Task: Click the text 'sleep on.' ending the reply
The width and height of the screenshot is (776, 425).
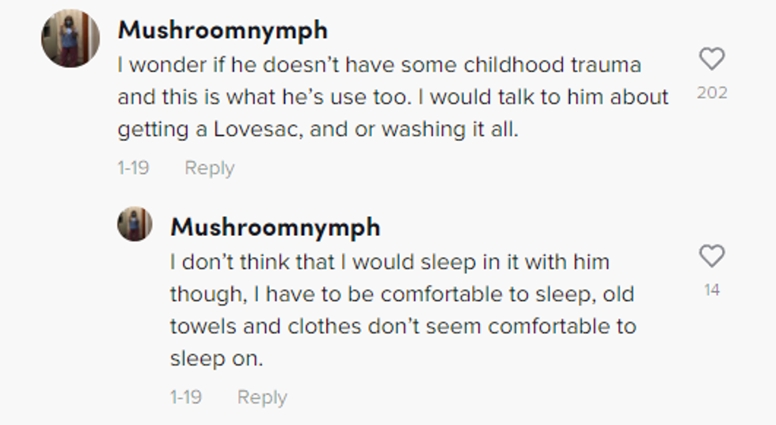Action: (x=215, y=359)
